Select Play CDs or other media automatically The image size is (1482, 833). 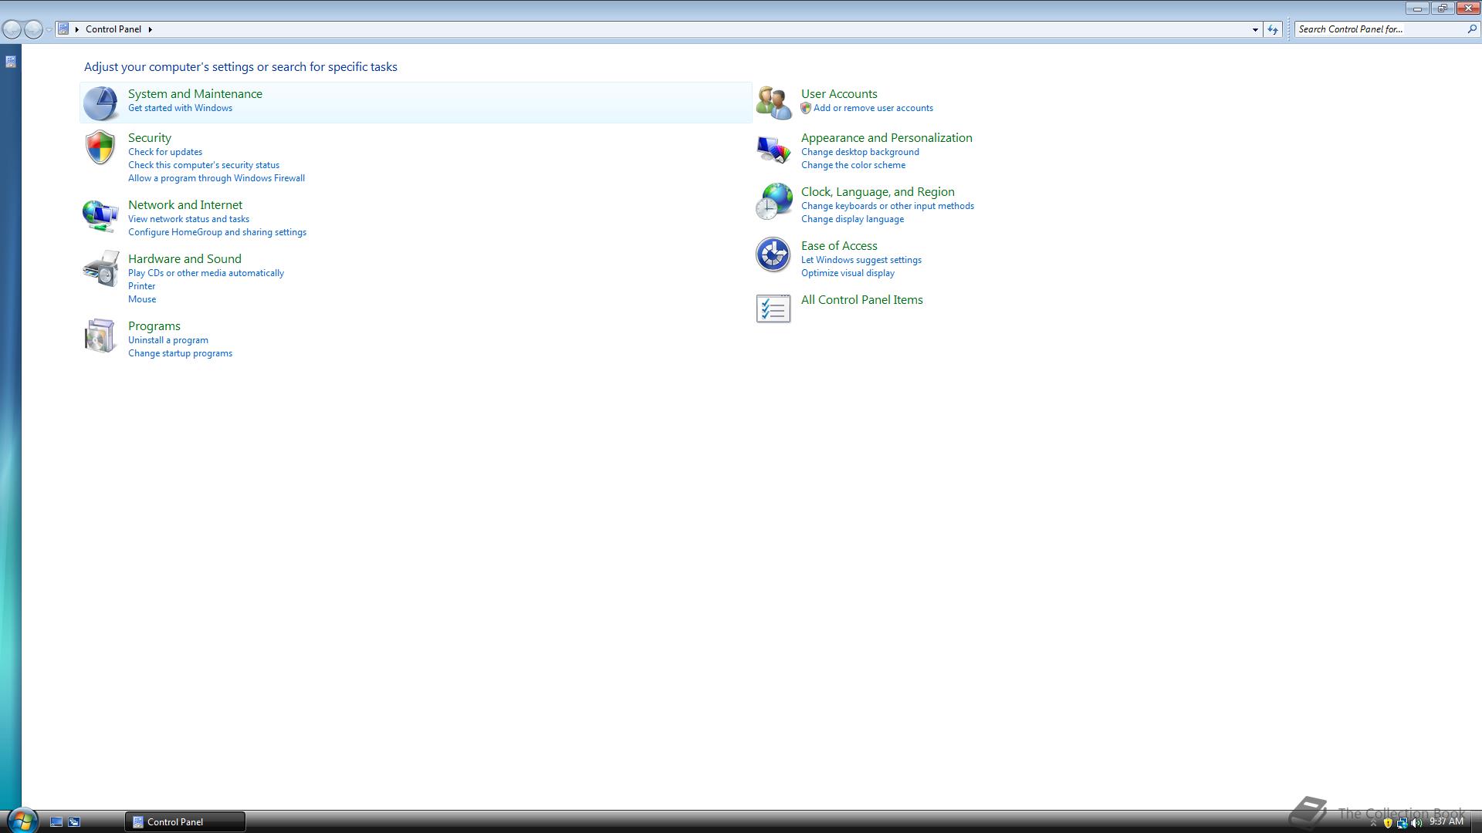click(206, 273)
